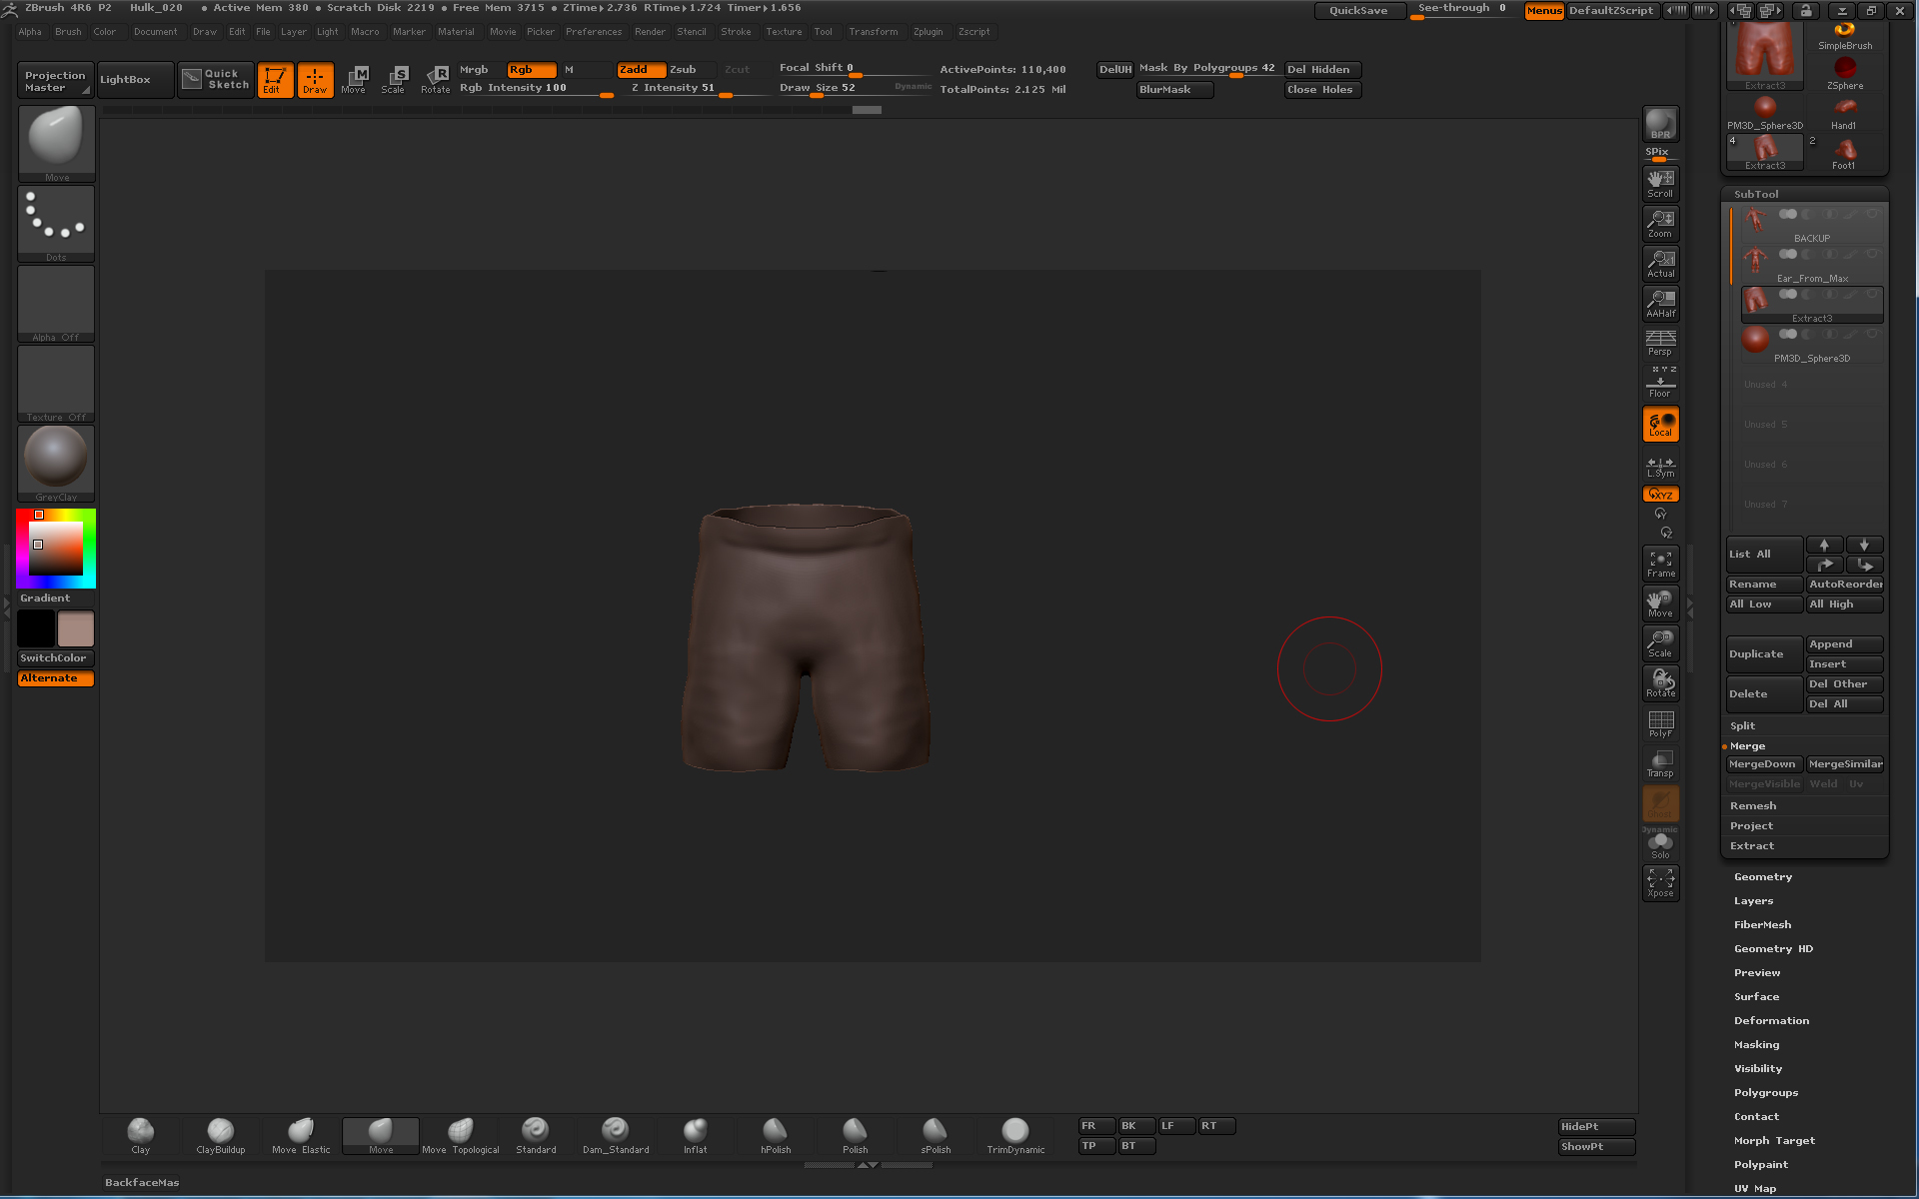This screenshot has height=1199, width=1919.
Task: Toggle the PolyF wireframe icon
Action: [1660, 723]
